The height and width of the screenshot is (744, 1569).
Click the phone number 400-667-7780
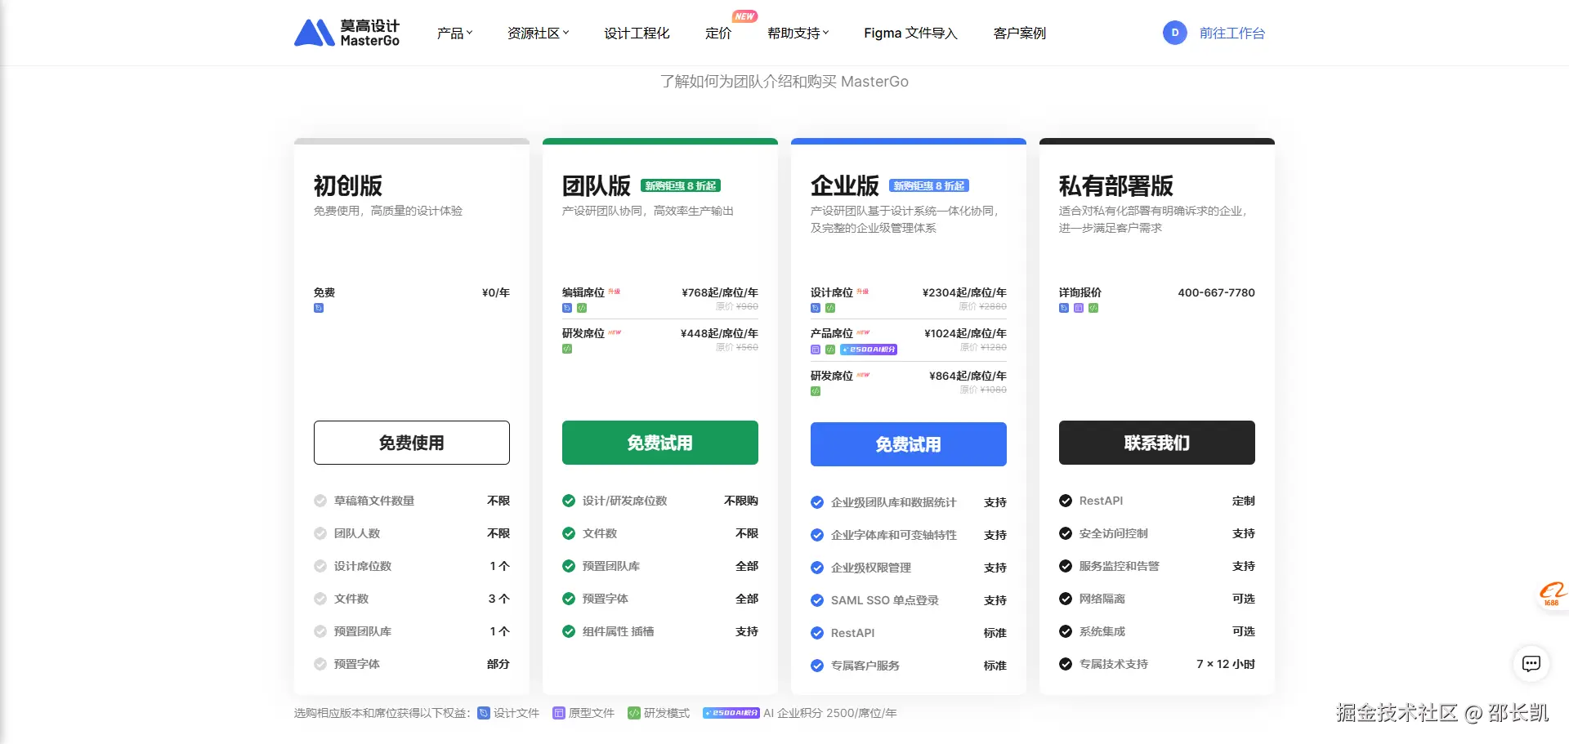[1216, 292]
